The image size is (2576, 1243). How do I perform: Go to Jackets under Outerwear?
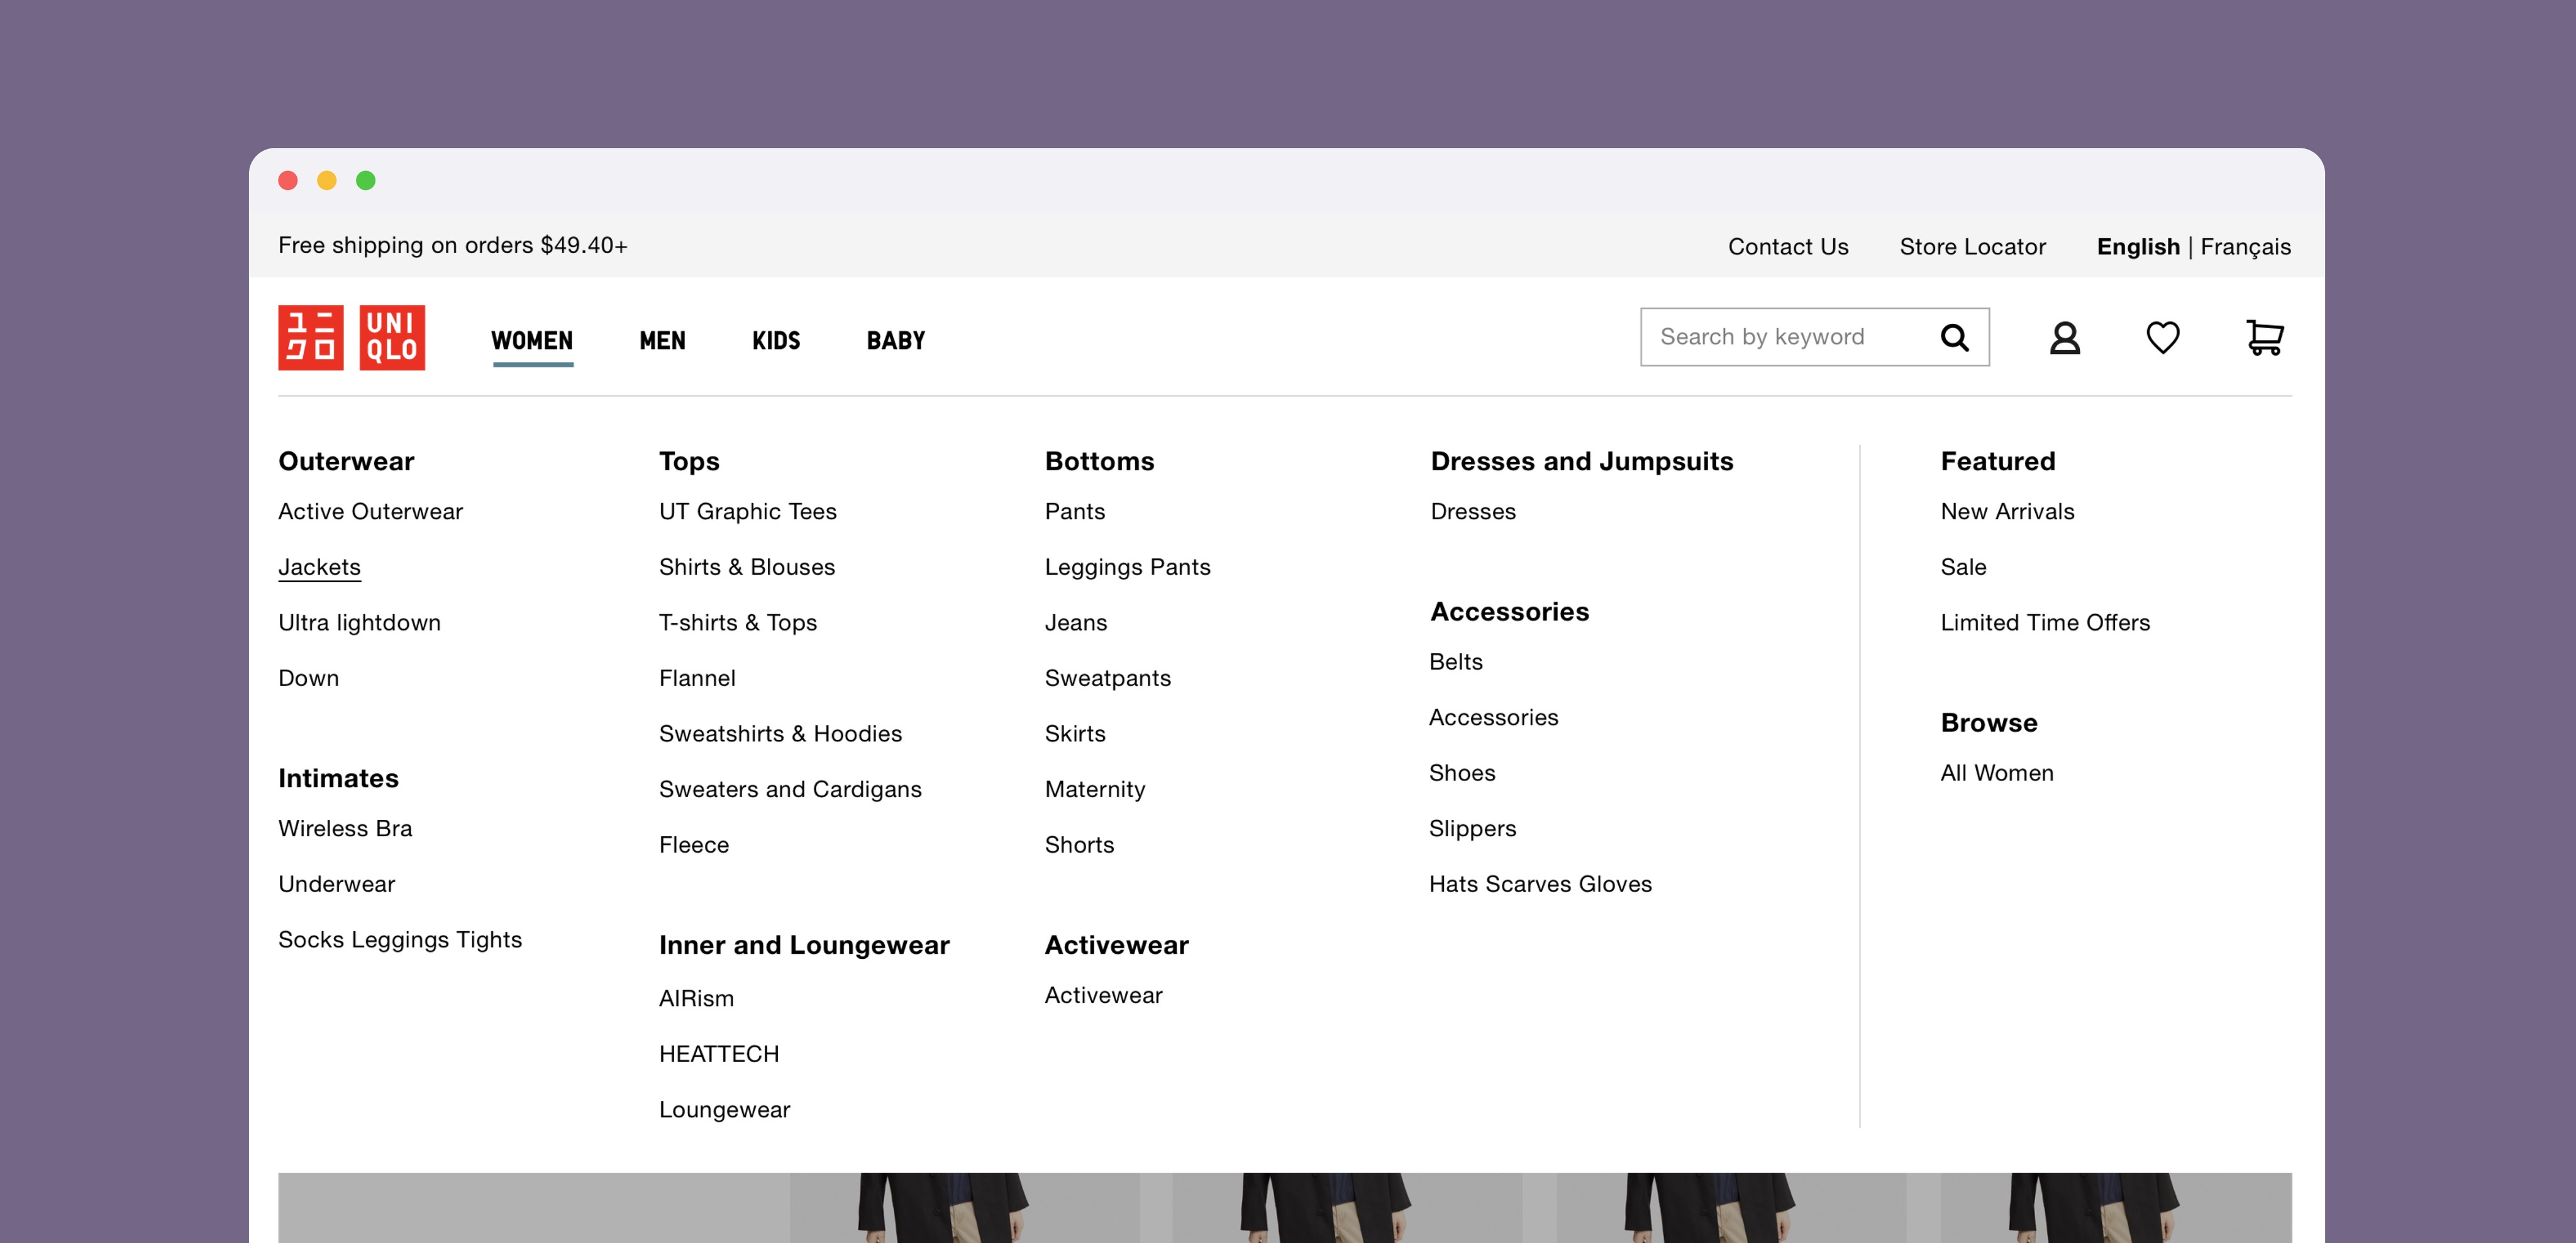click(x=319, y=567)
